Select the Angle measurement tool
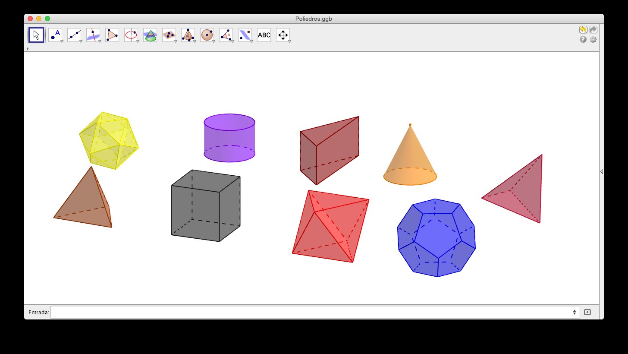Screen dimensions: 628x354 (x=226, y=35)
